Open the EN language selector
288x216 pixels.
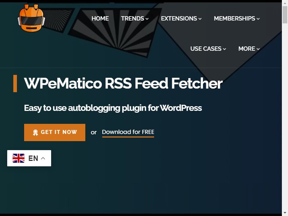point(29,158)
